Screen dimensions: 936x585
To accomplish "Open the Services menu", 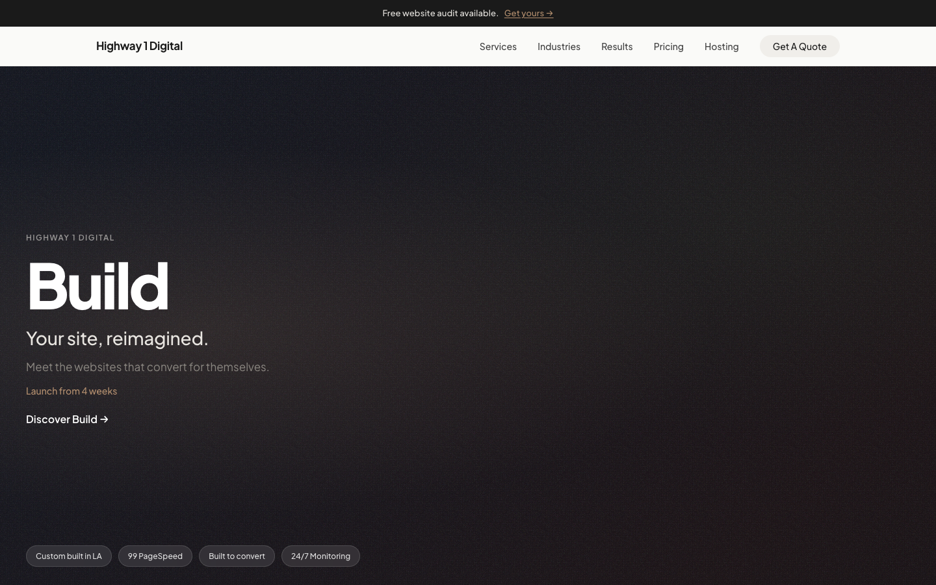I will click(x=498, y=46).
